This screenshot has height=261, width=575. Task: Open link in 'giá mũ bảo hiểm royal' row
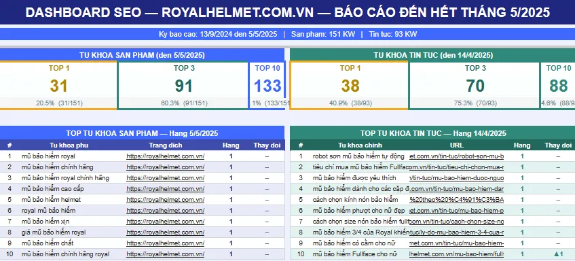click(x=166, y=232)
